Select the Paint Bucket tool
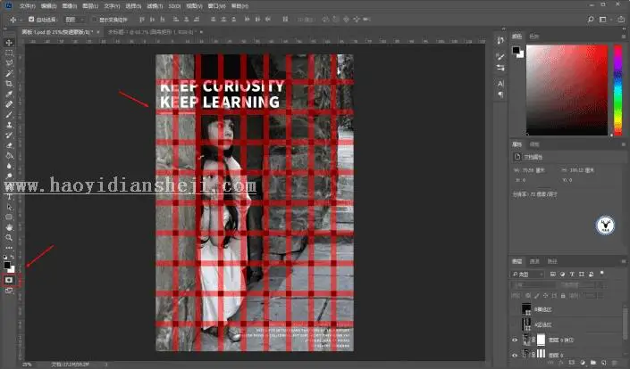Viewport: 630px width, 369px height. (9, 156)
